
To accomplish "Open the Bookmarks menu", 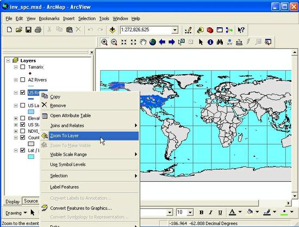I will point(49,19).
